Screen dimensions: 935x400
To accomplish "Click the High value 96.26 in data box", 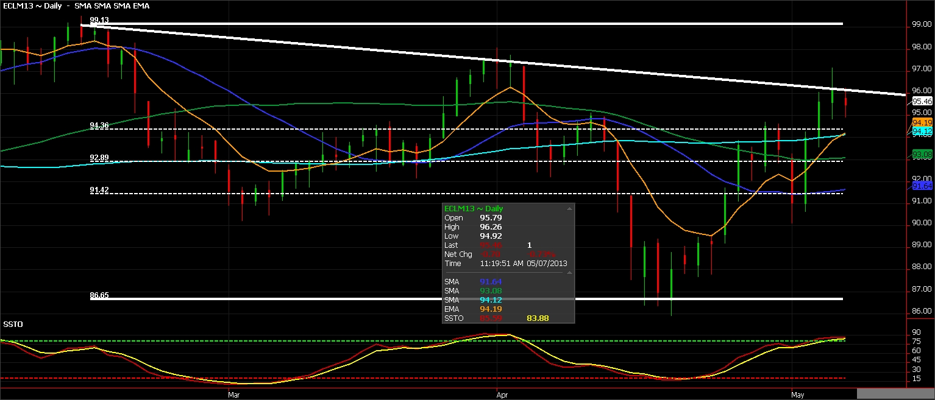I will coord(491,226).
